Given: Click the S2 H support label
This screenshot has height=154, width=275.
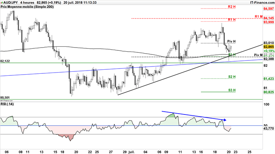Looking at the screenshot, I should pyautogui.click(x=232, y=77).
